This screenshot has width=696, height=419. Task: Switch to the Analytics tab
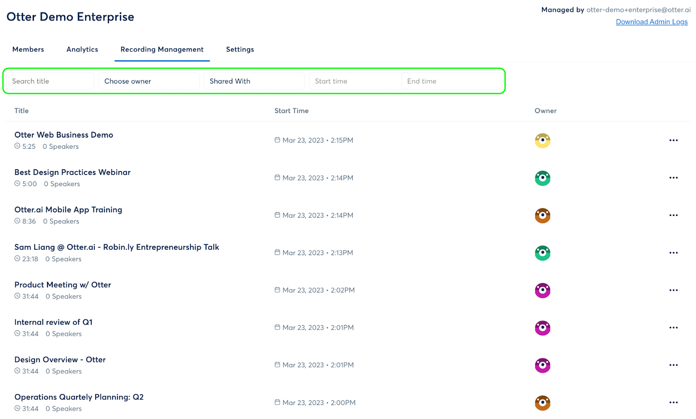(x=82, y=50)
